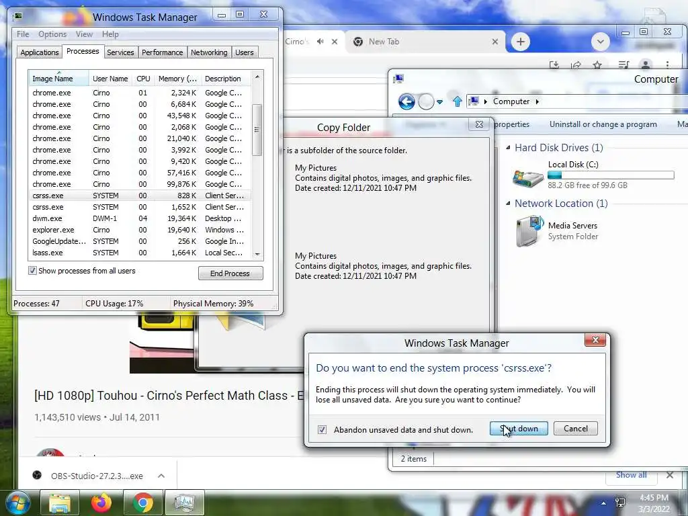
Task: Close the Cirno's Chrome tab
Action: [x=335, y=42]
